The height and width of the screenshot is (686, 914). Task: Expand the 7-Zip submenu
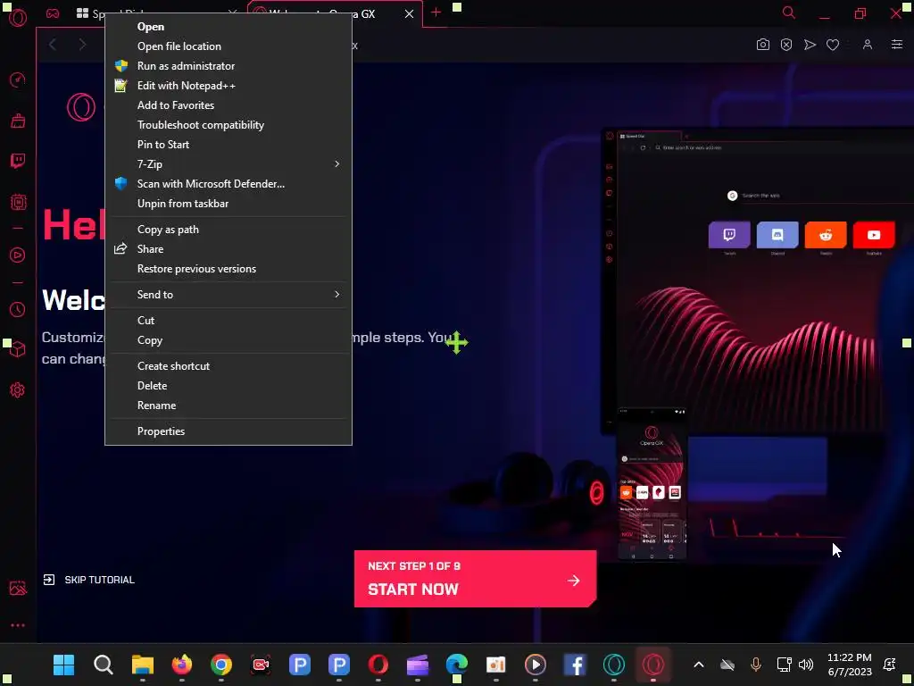pos(228,164)
